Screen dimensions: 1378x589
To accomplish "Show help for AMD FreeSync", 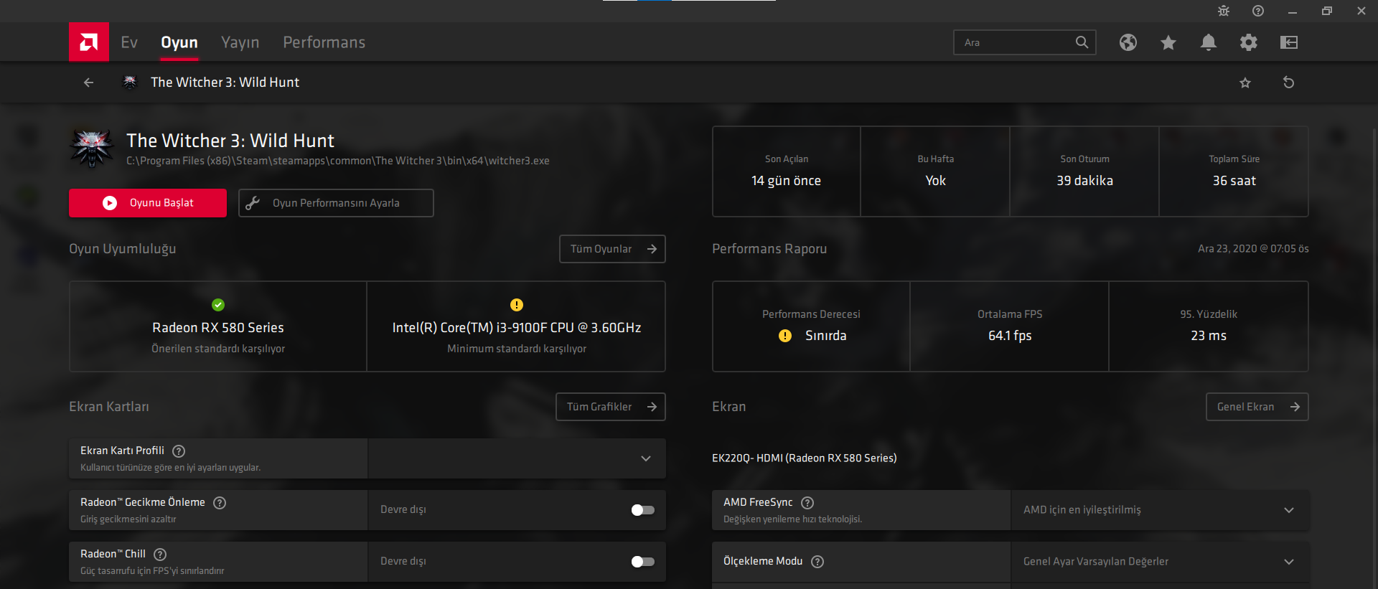I will click(x=807, y=503).
